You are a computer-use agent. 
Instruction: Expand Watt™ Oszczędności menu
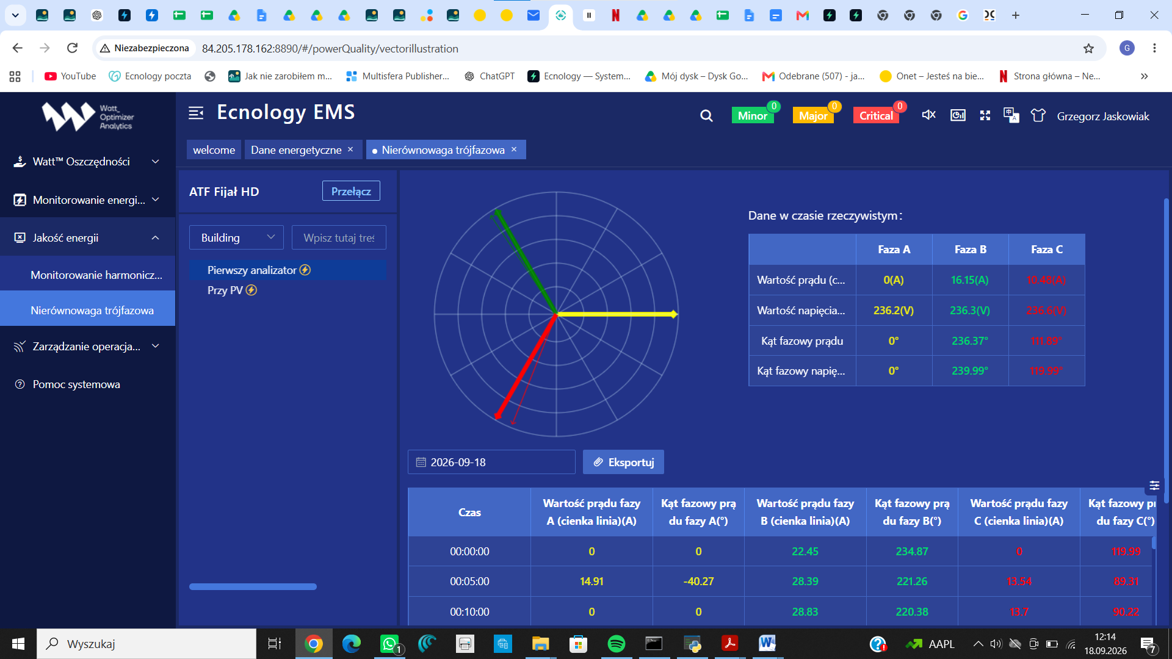click(x=87, y=162)
